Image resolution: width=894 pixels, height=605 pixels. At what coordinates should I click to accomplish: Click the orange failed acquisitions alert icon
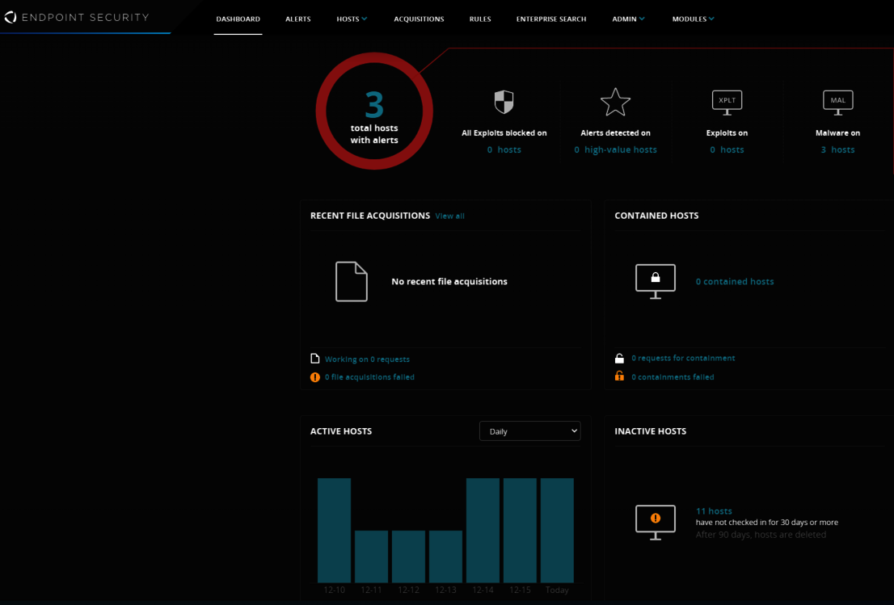pos(315,376)
